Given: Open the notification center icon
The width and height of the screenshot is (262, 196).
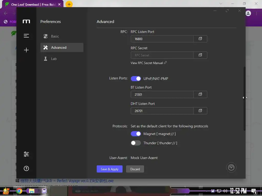Looking at the screenshot, I should click(254, 191).
